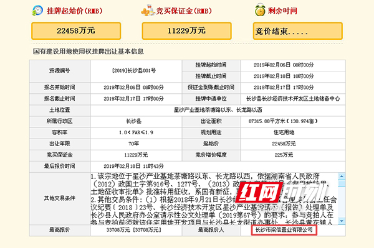
Task: Click the alarm clock icon beside 剩余时间
Action: pos(260,10)
